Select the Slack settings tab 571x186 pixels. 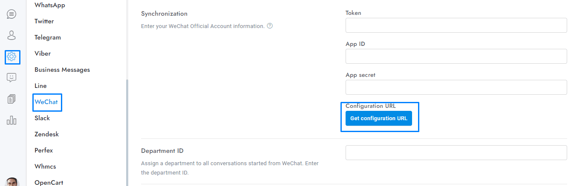click(42, 118)
